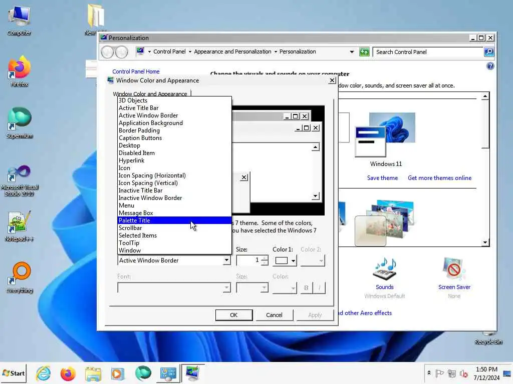Pick Hyperlink from the dropdown list
This screenshot has height=384, width=513.
pyautogui.click(x=174, y=160)
